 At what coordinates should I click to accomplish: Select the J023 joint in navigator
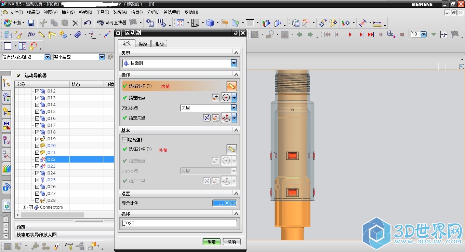51,166
